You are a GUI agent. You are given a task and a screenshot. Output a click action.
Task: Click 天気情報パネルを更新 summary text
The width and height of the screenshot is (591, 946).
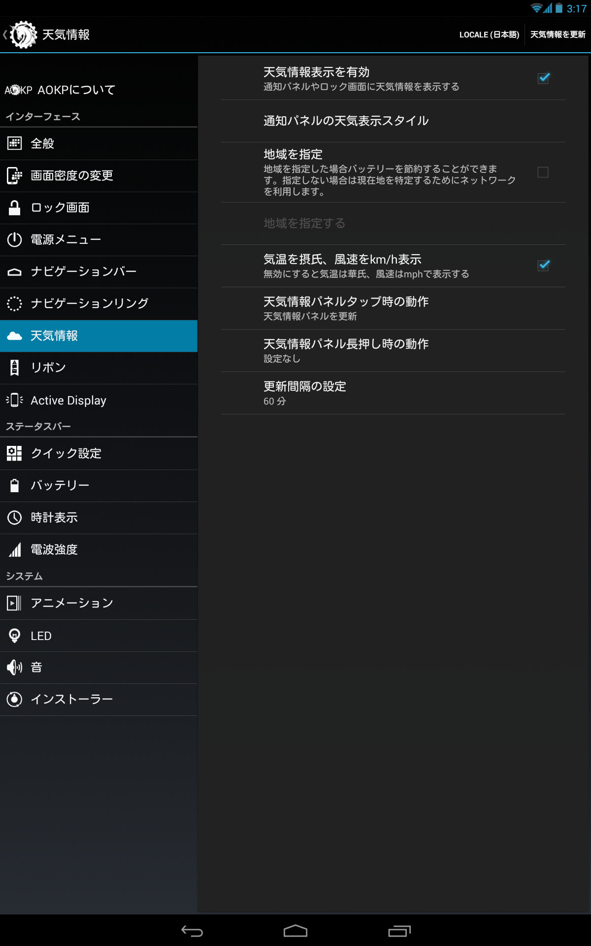310,316
